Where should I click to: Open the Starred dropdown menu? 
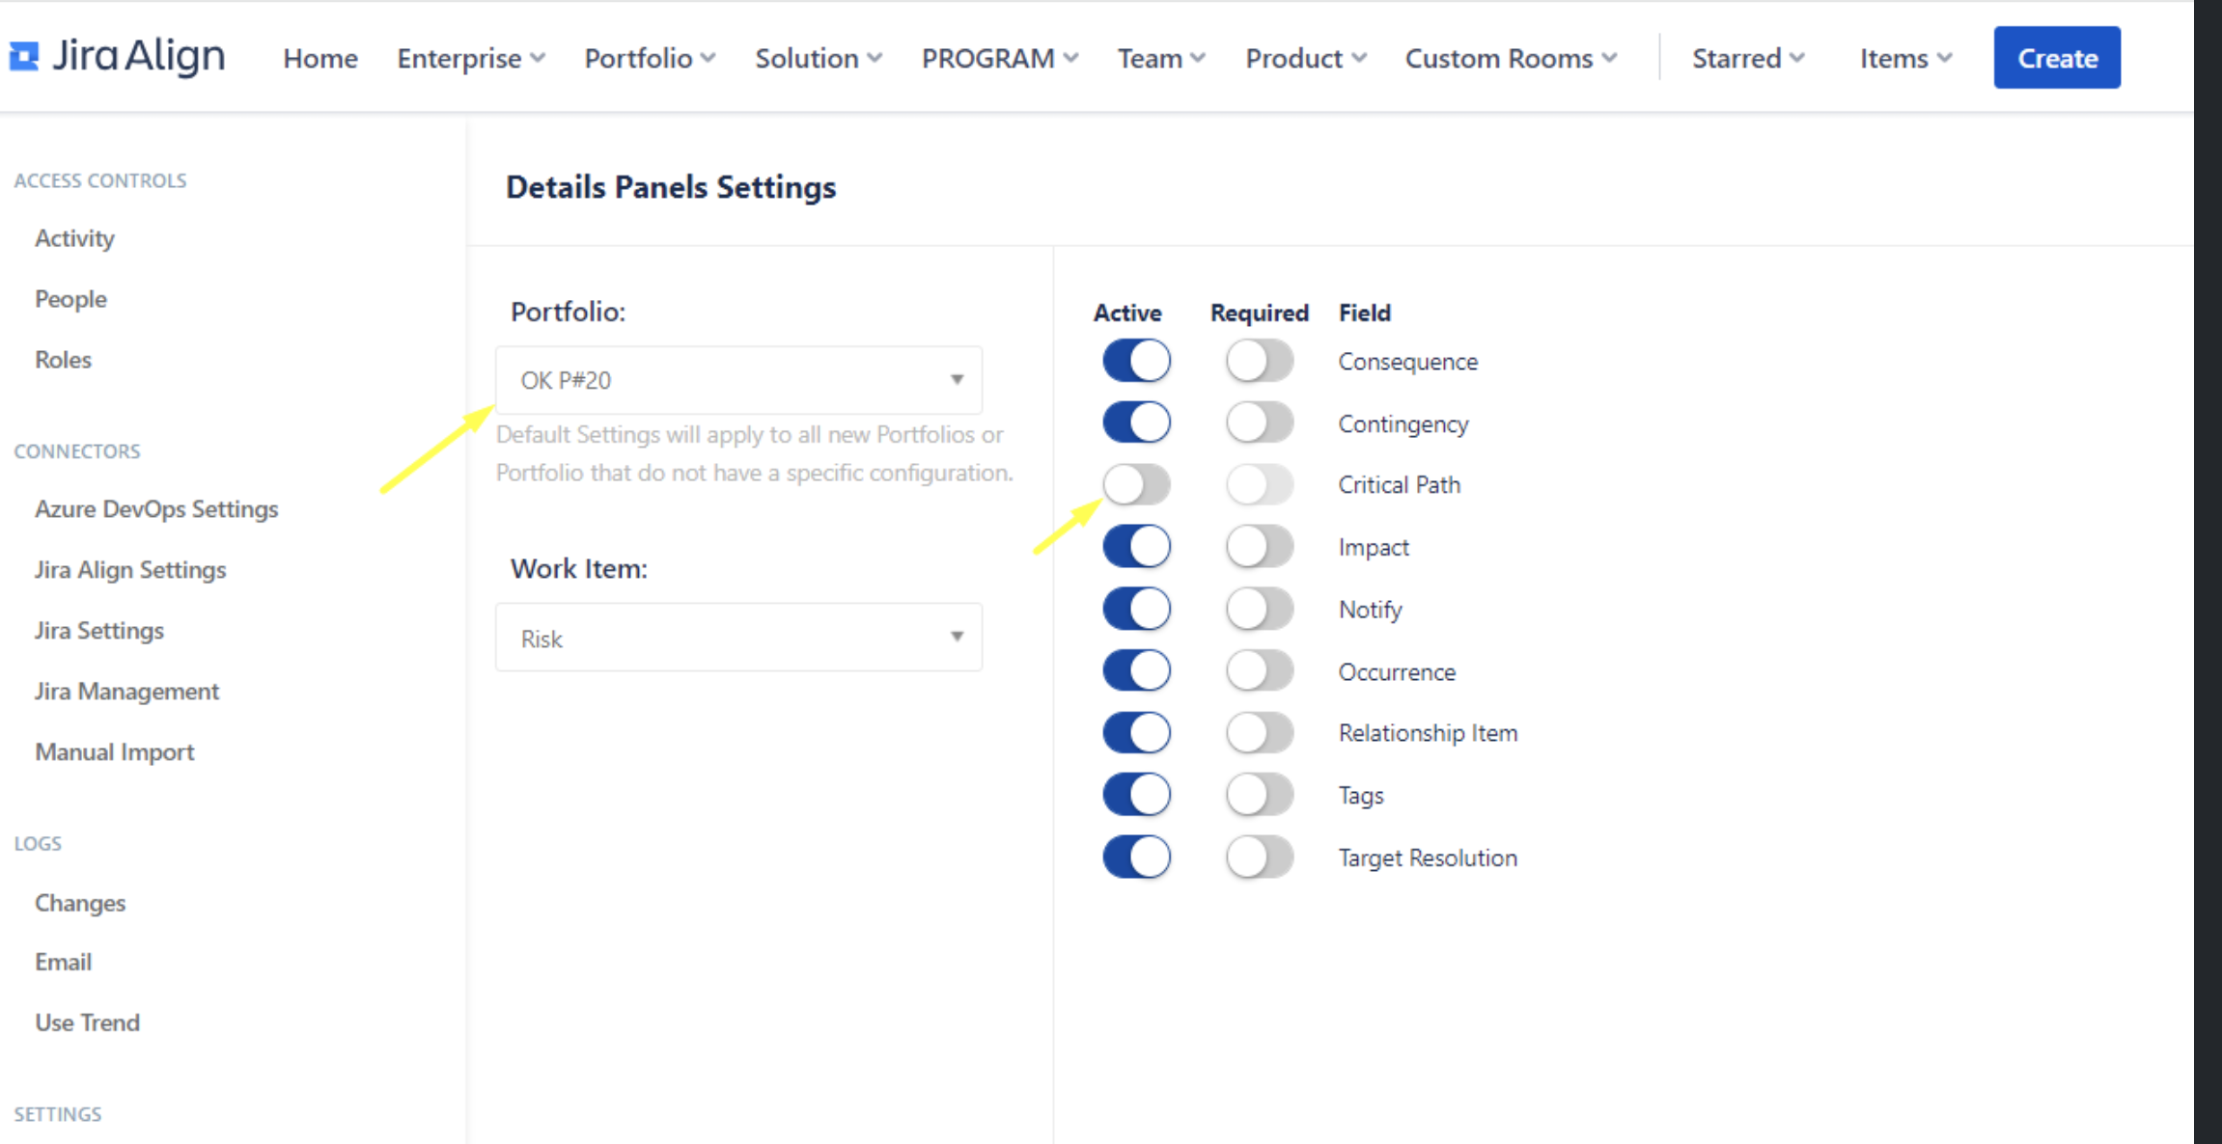pos(1747,59)
